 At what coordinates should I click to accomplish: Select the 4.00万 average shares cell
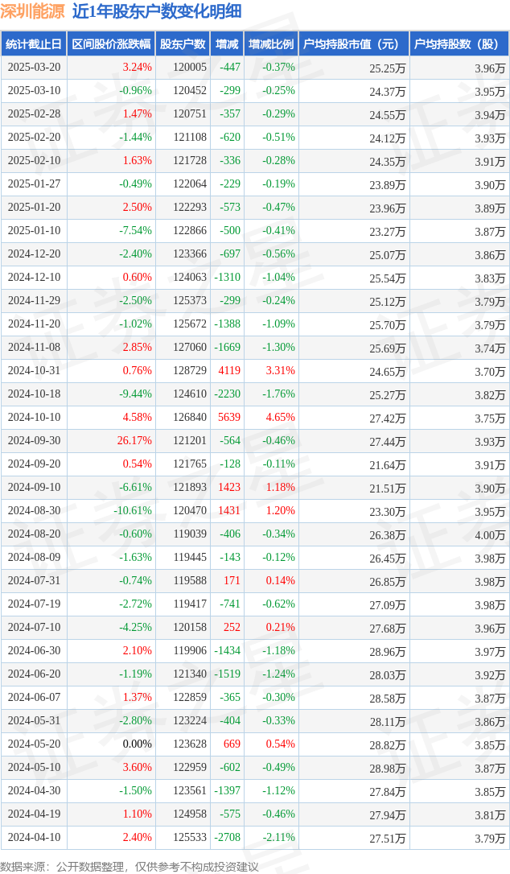(x=490, y=535)
